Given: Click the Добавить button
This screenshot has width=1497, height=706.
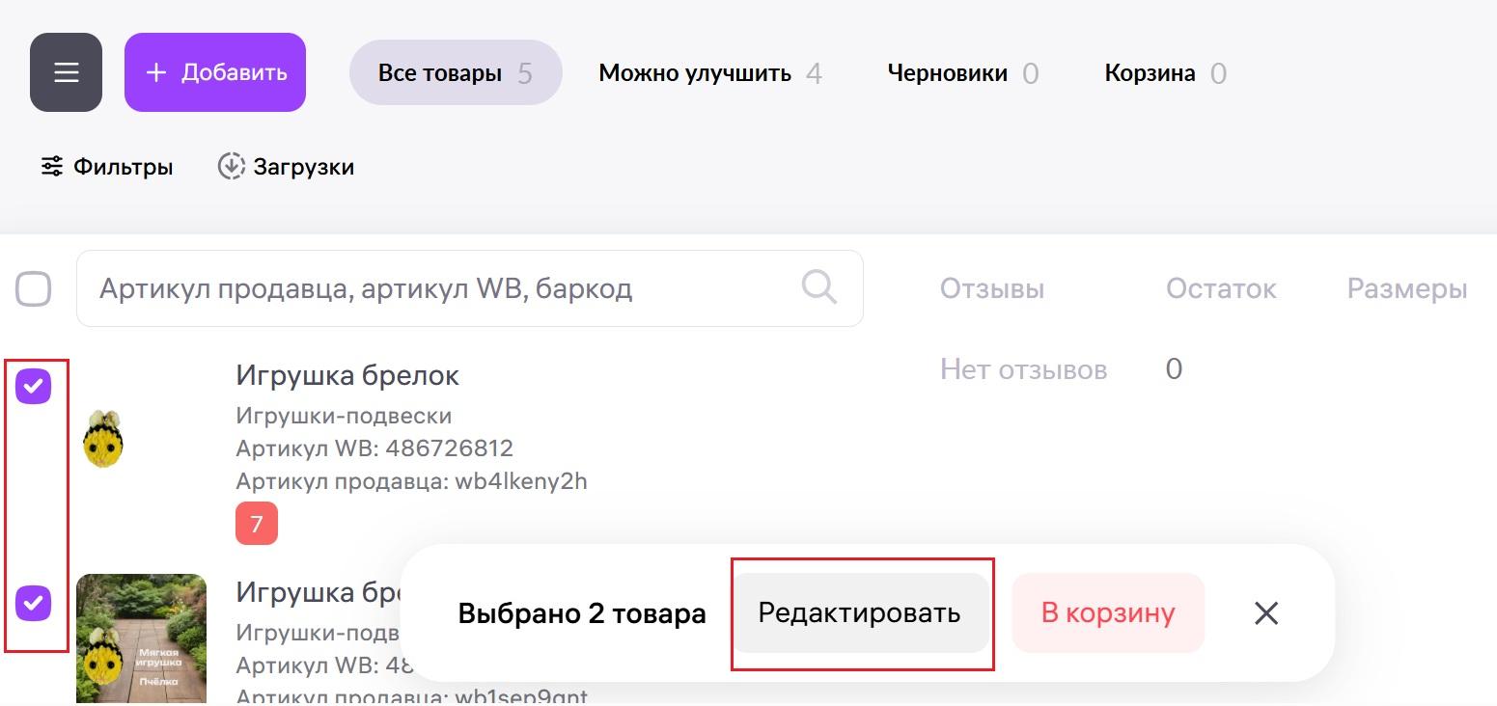Looking at the screenshot, I should point(215,72).
